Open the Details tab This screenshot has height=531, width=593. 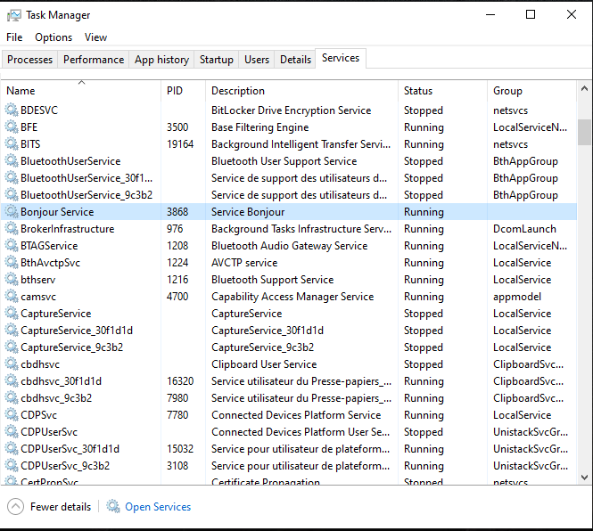click(x=295, y=60)
